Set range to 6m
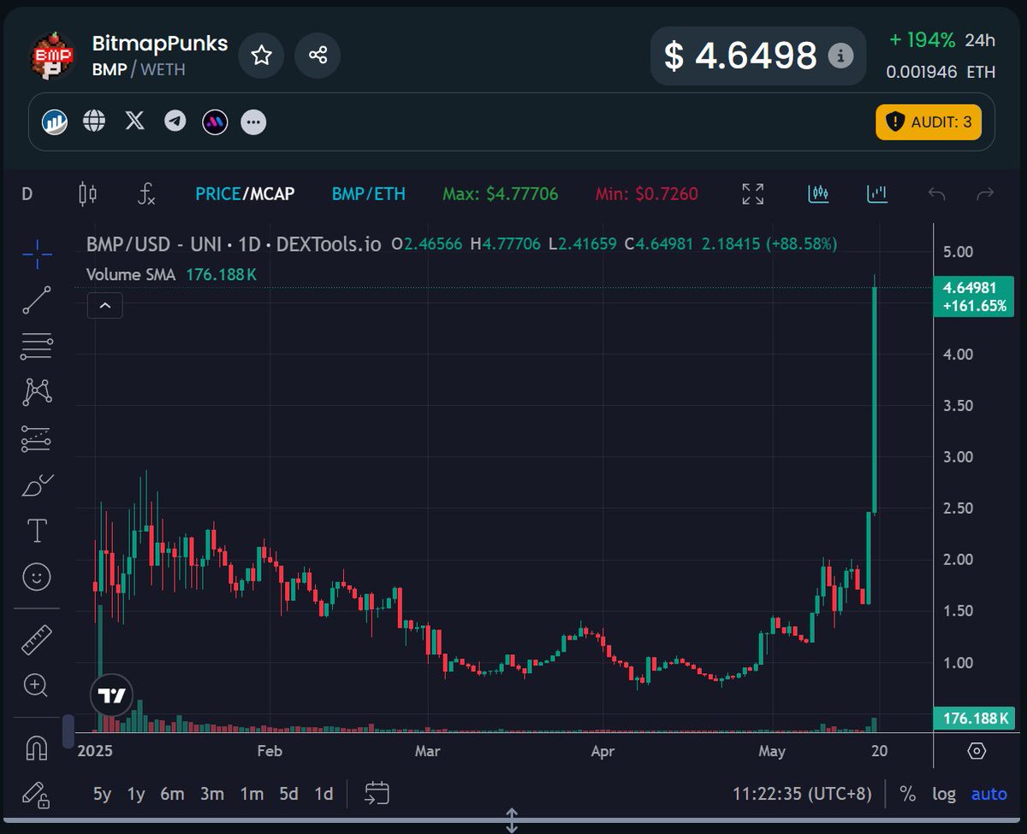This screenshot has height=834, width=1027. click(172, 794)
